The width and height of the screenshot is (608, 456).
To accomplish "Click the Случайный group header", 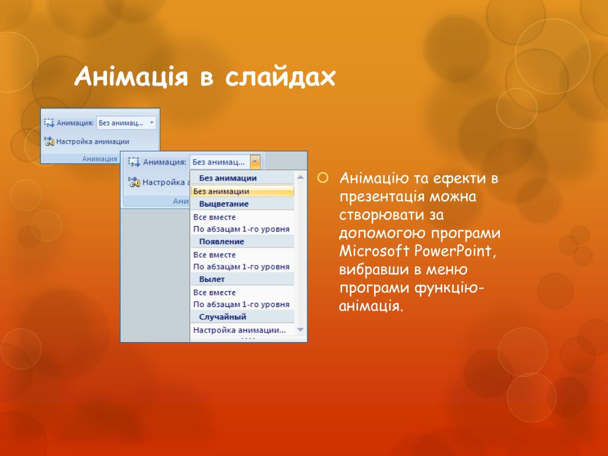I will (243, 317).
